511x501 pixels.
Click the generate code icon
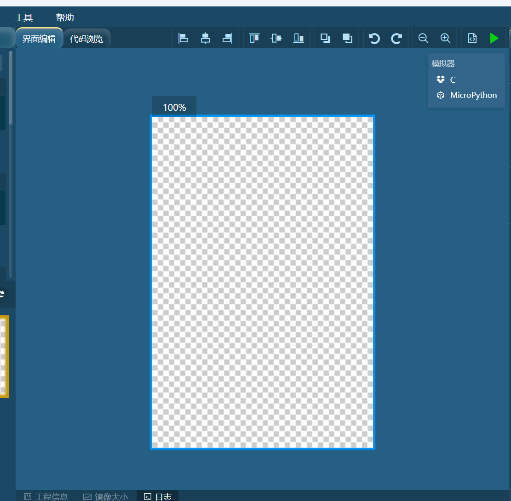pyautogui.click(x=472, y=38)
